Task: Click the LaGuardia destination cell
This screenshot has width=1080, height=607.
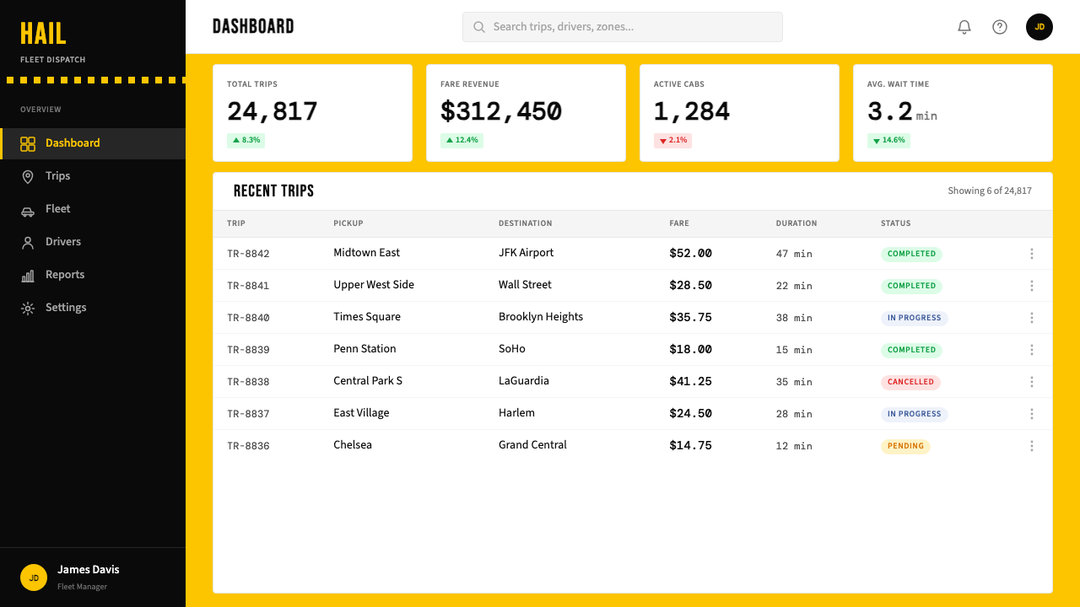Action: click(x=524, y=381)
